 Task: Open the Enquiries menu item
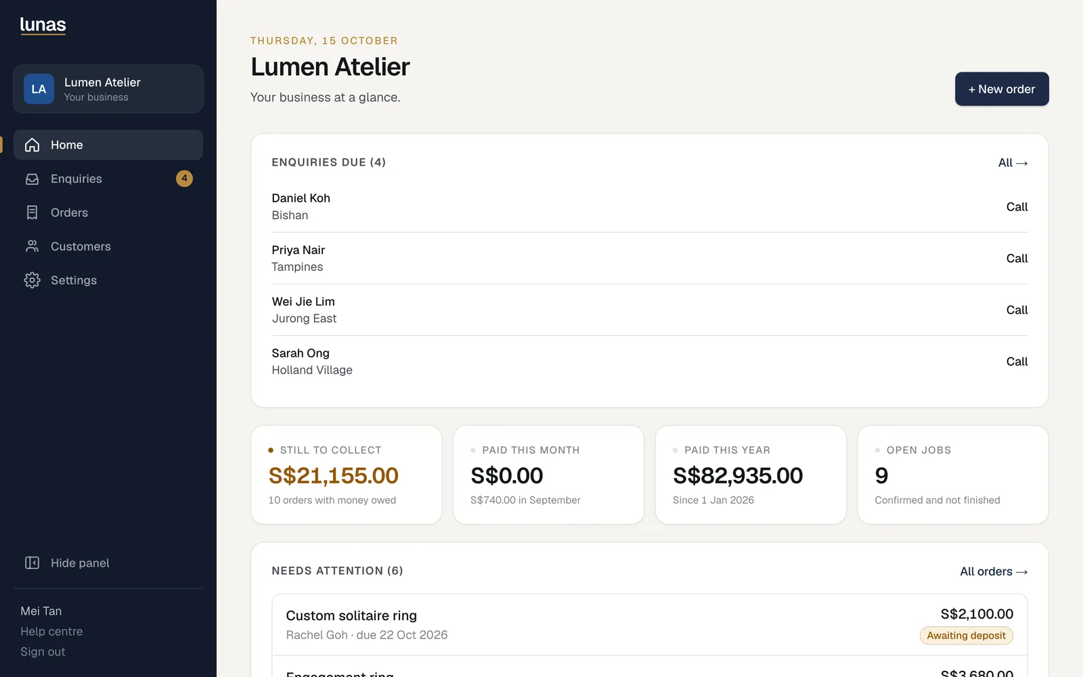tap(108, 179)
